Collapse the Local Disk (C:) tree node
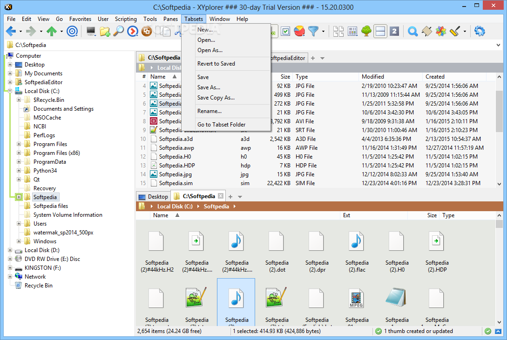The height and width of the screenshot is (340, 507). pyautogui.click(x=10, y=91)
